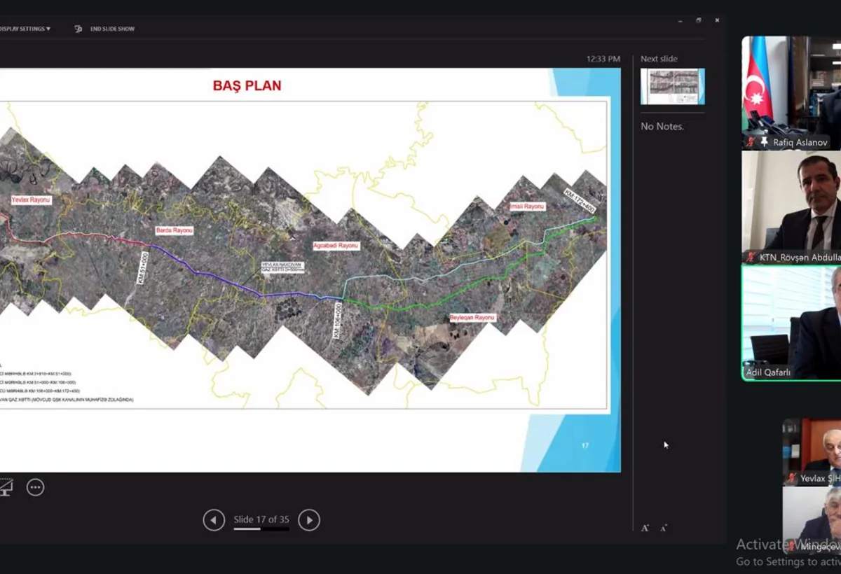The width and height of the screenshot is (841, 574).
Task: Click the 'Slide 17 of 35' counter
Action: [261, 519]
